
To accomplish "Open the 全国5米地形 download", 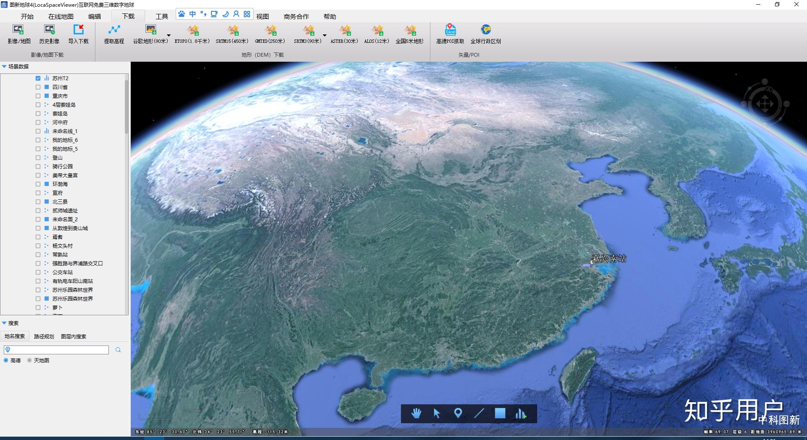I will tap(410, 34).
